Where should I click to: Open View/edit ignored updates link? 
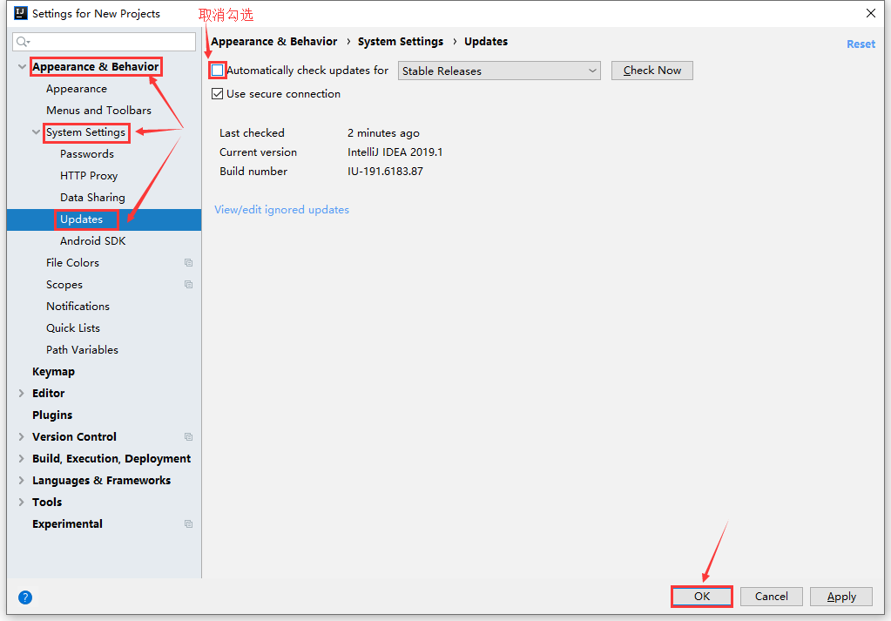click(x=282, y=210)
